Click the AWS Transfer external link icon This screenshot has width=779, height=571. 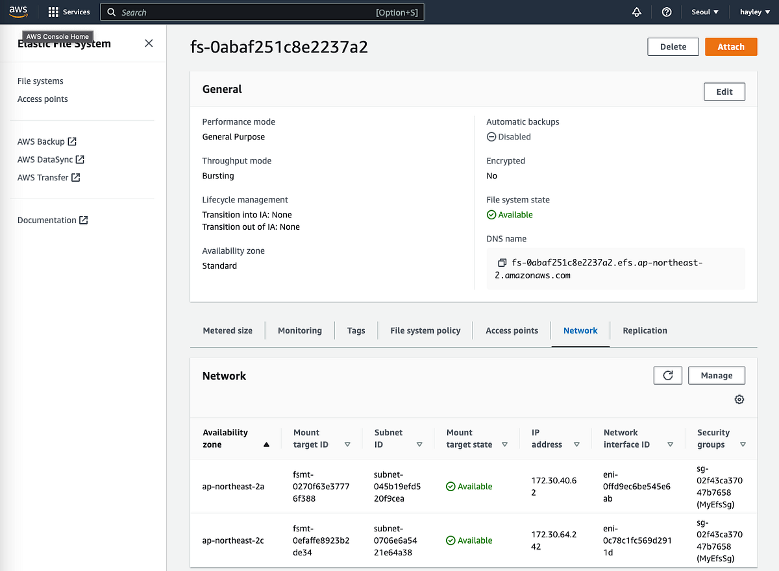[75, 177]
